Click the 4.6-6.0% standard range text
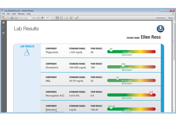This screenshot has width=176, height=121. point(74,96)
